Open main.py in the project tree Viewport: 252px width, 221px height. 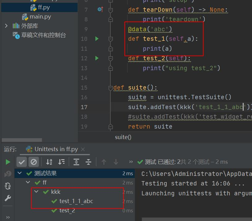[36, 17]
